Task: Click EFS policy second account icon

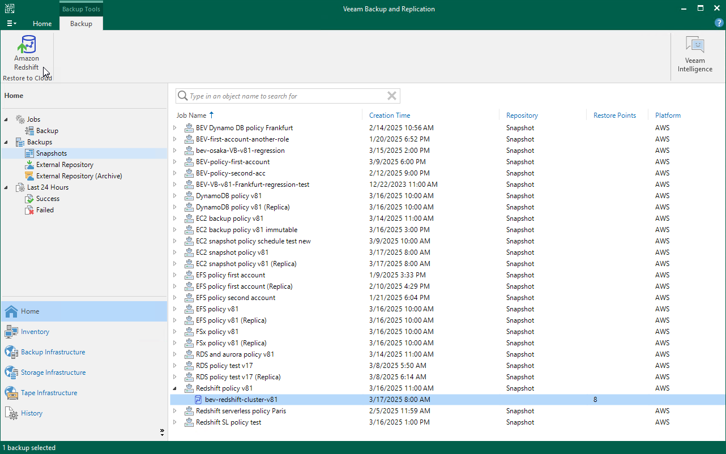Action: [x=189, y=298]
